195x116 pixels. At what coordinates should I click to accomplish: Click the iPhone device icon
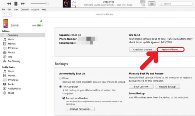[6, 23]
